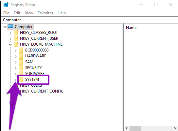Expand the HARDWARE subkey

click(x=16, y=56)
